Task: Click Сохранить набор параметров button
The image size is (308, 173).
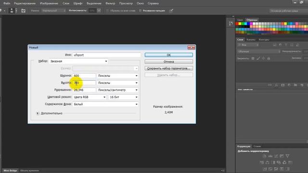Action: pyautogui.click(x=169, y=68)
